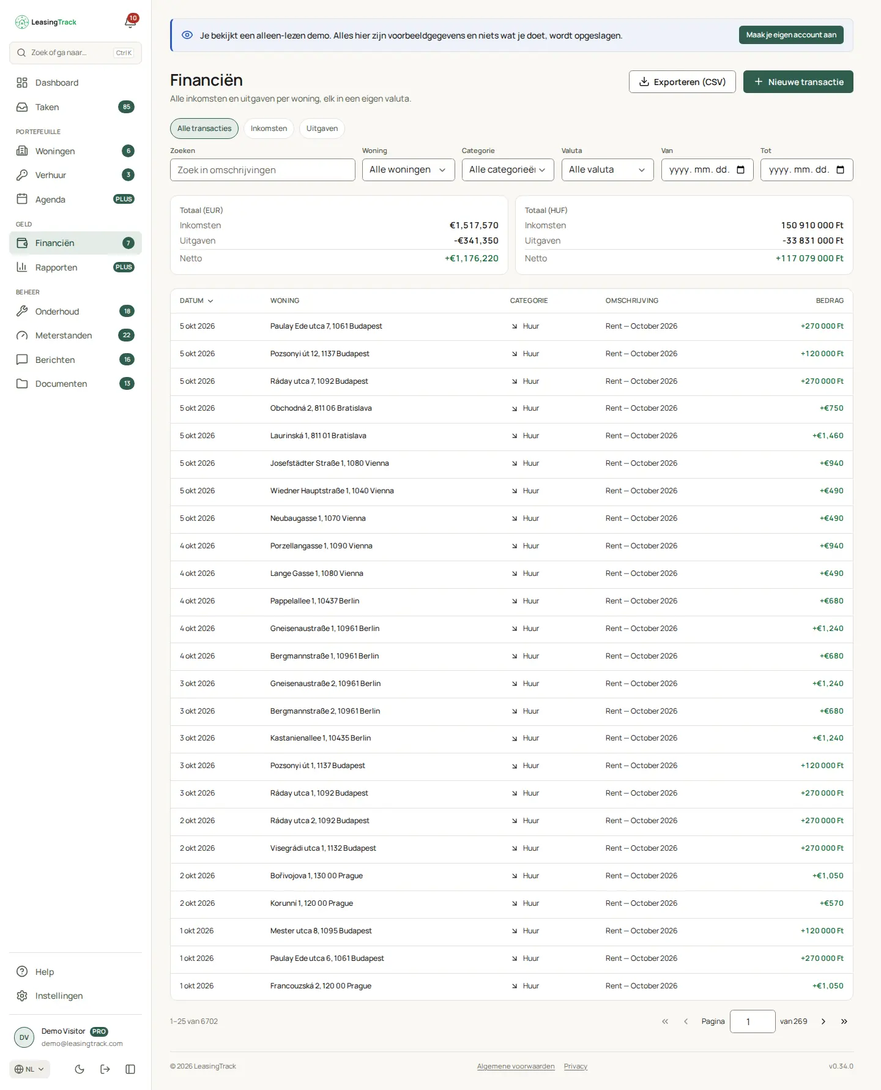Open the Tot date calendar picker
The width and height of the screenshot is (881, 1090).
point(840,170)
